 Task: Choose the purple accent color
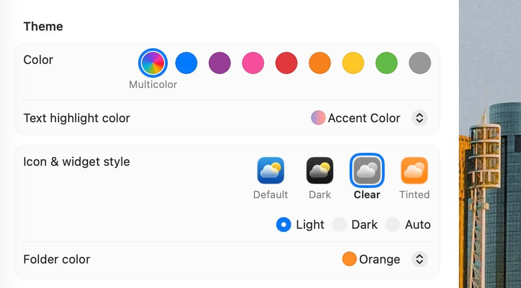[x=220, y=63]
